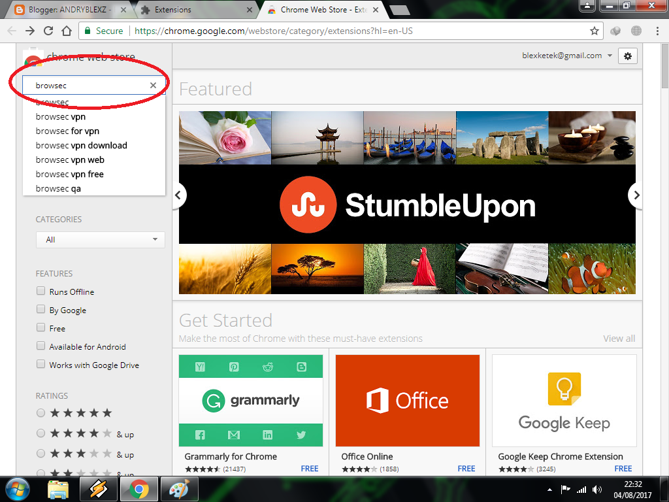Close the Extensions tab

pos(250,9)
